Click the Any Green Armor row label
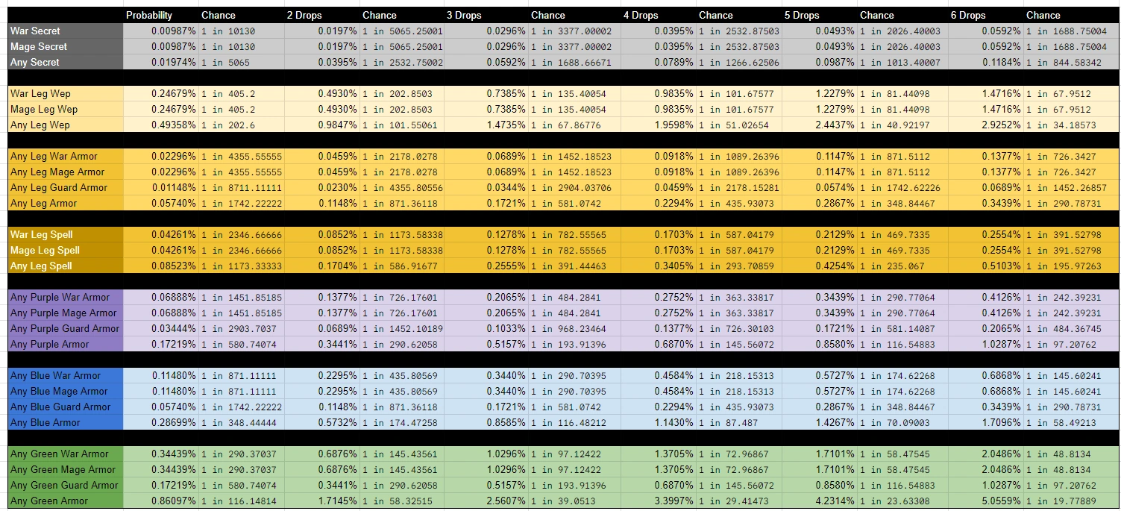The image size is (1121, 511). coord(49,501)
